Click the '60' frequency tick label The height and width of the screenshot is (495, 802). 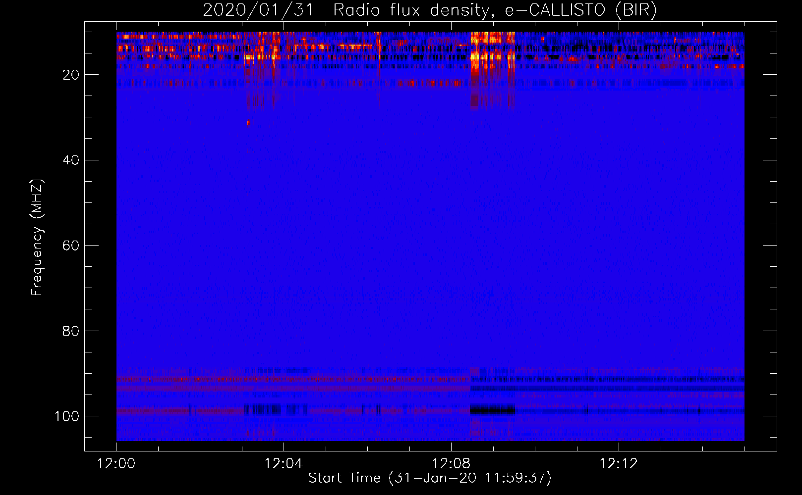[x=71, y=246]
